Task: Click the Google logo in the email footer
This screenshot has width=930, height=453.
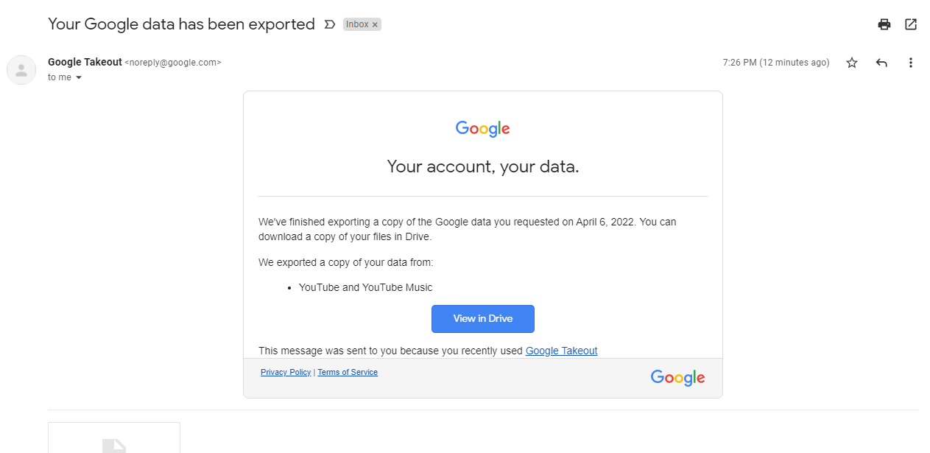Action: (677, 378)
